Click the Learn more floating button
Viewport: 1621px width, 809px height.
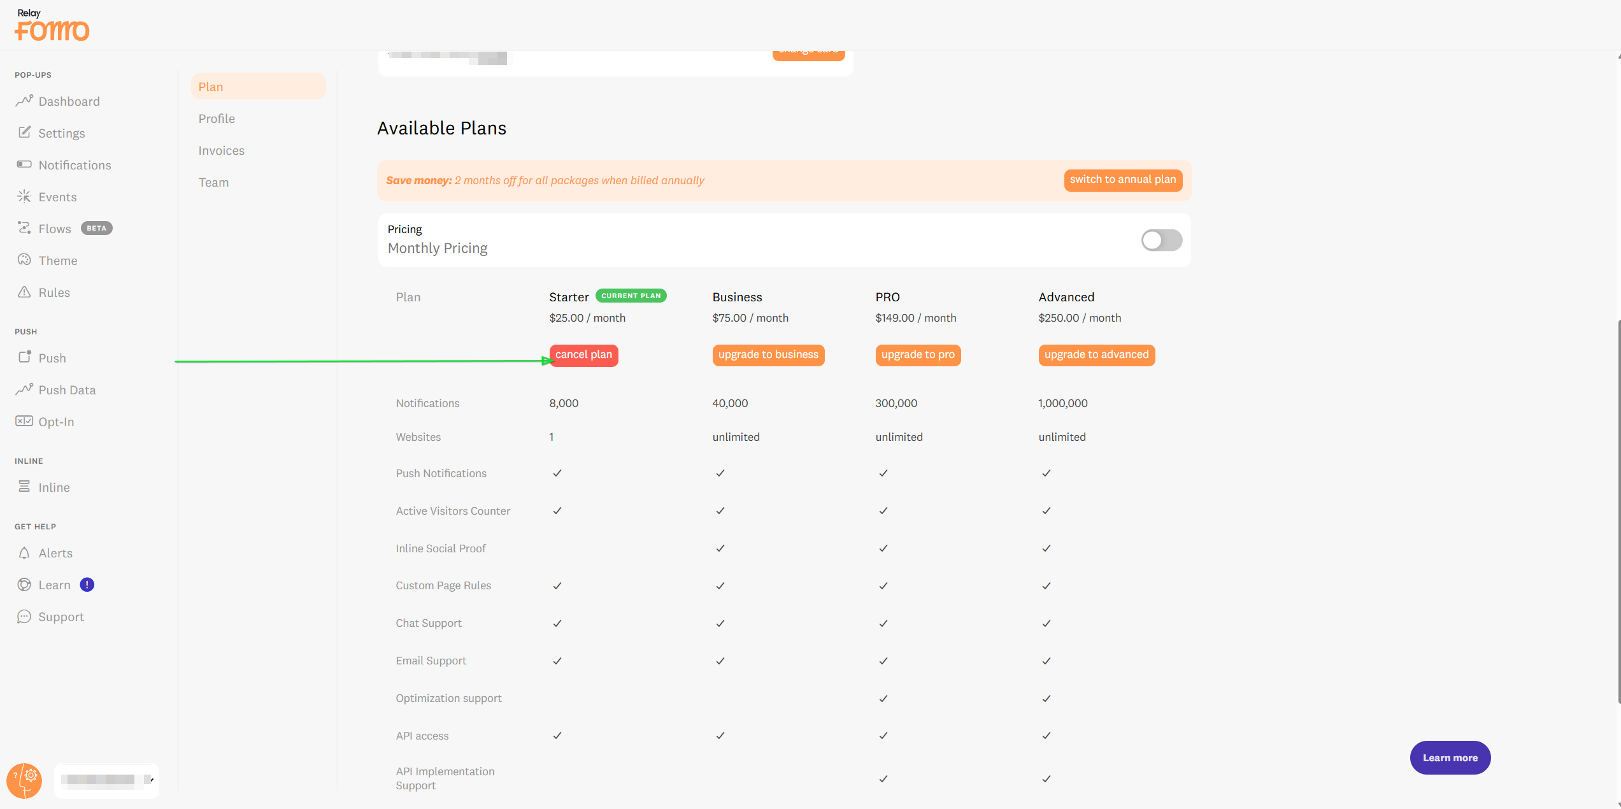pos(1450,757)
